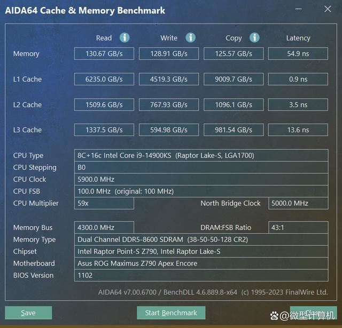Close the AIDA64 benchmark window
This screenshot has width=342, height=328.
[327, 9]
